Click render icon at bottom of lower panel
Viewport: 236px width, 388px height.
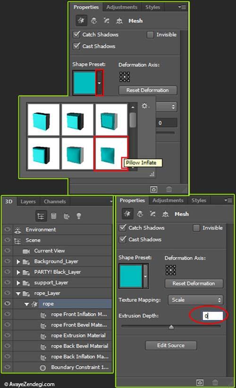[x=200, y=382]
